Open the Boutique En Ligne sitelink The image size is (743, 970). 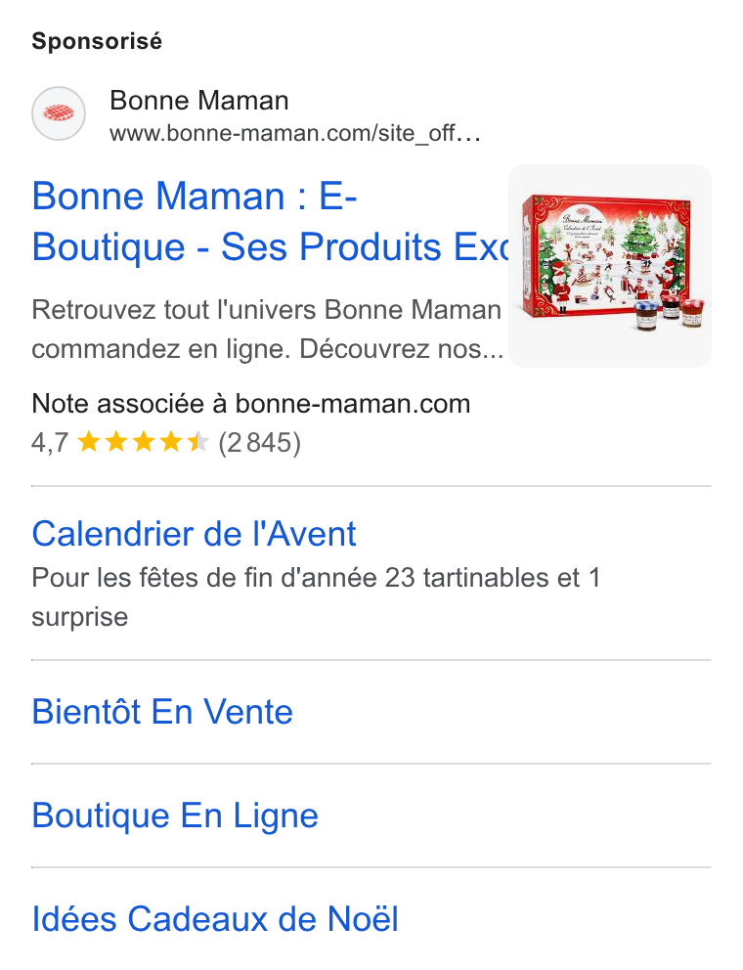175,816
